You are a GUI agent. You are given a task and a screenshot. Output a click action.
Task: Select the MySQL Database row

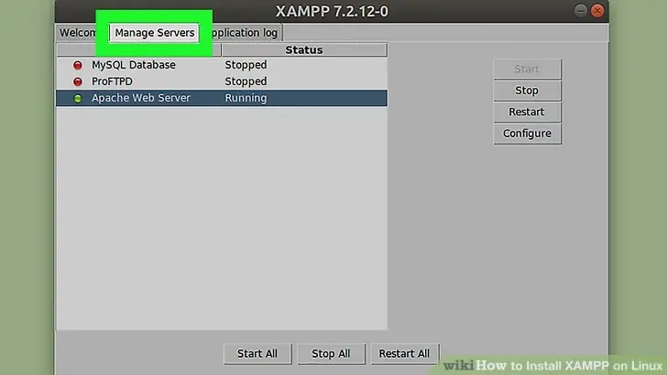point(222,65)
